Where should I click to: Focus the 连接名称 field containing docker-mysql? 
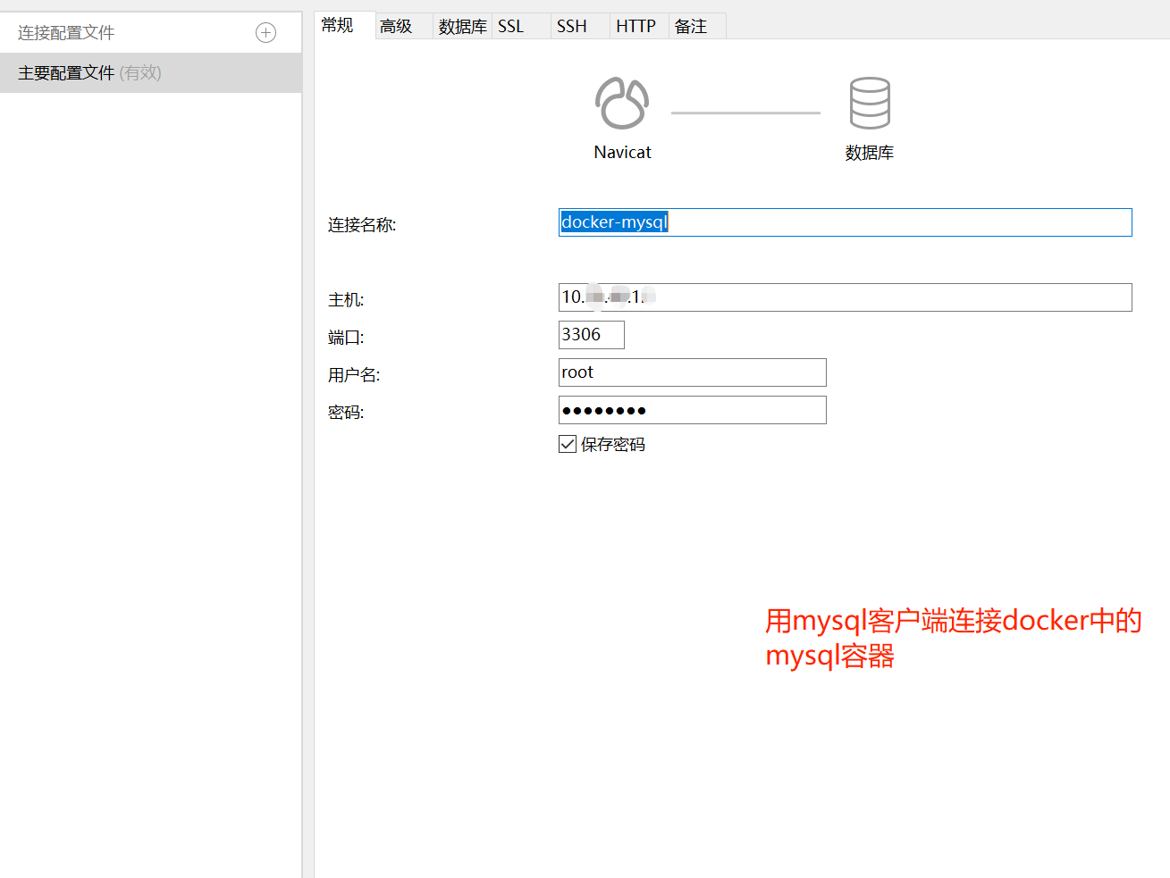pos(845,222)
